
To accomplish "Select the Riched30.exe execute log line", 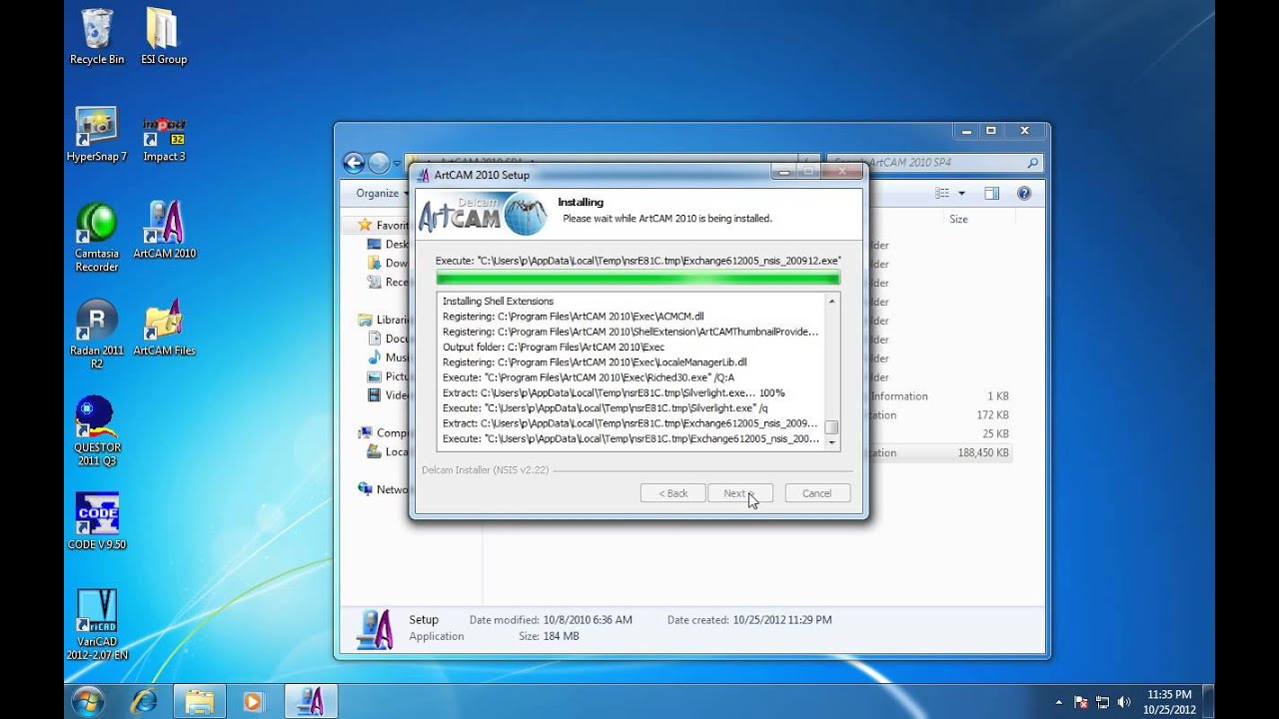I will coord(589,377).
